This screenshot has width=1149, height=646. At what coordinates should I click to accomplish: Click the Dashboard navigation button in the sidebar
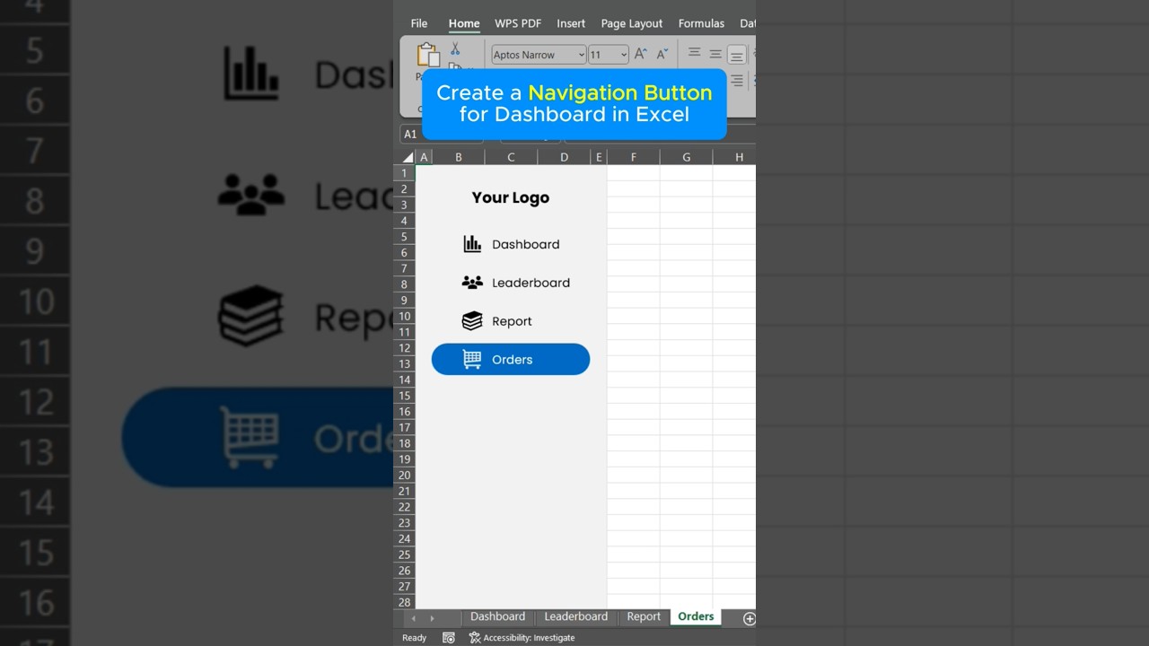coord(511,244)
